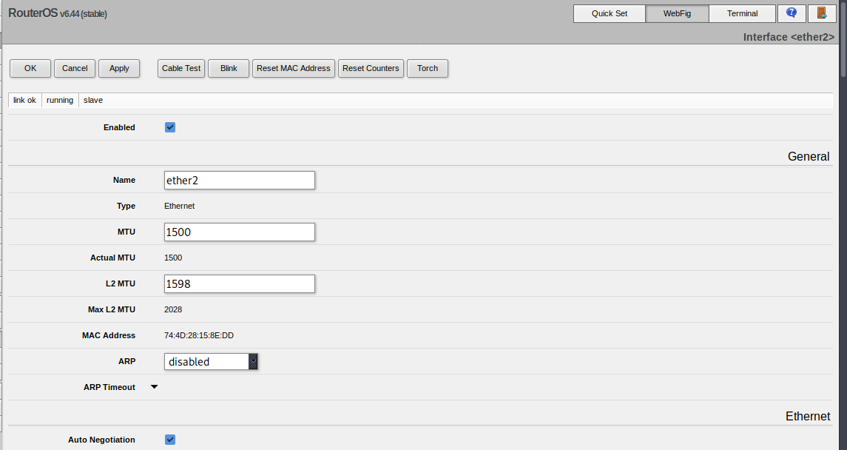Run the Cable Test
The width and height of the screenshot is (847, 450).
click(x=181, y=68)
